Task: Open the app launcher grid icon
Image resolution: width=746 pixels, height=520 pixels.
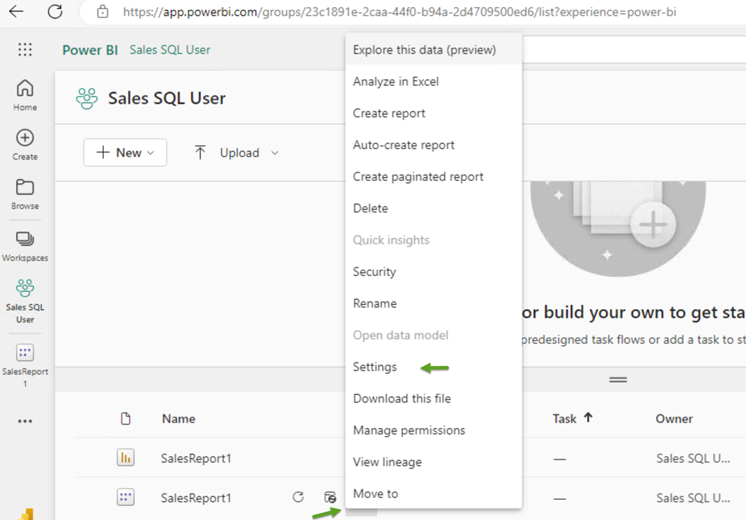Action: click(24, 49)
